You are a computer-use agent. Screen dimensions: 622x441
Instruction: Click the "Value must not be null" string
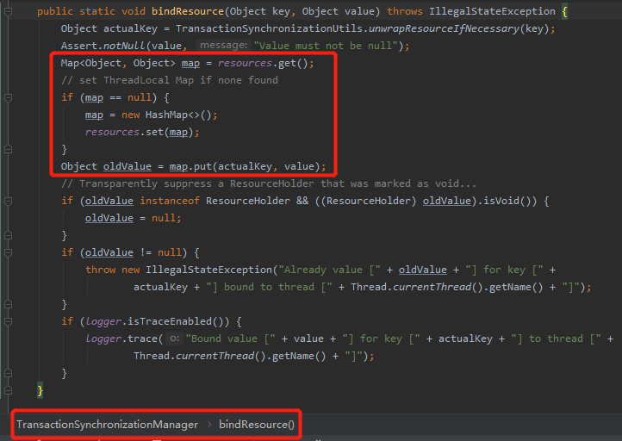tap(332, 45)
